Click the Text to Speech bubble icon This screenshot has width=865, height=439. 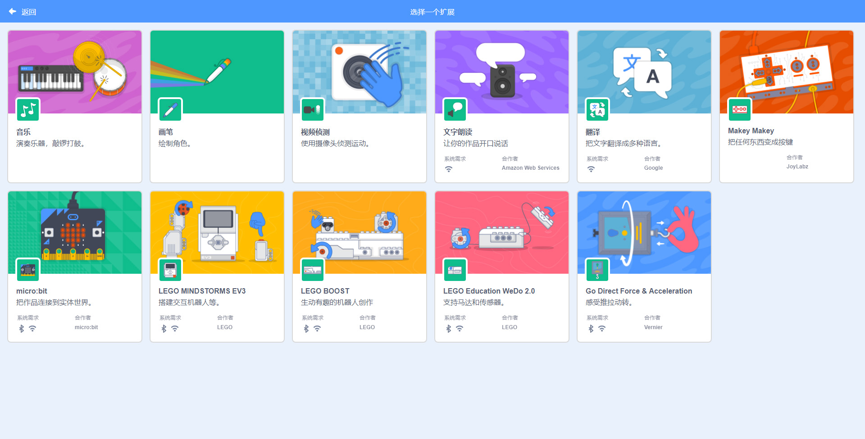point(455,109)
